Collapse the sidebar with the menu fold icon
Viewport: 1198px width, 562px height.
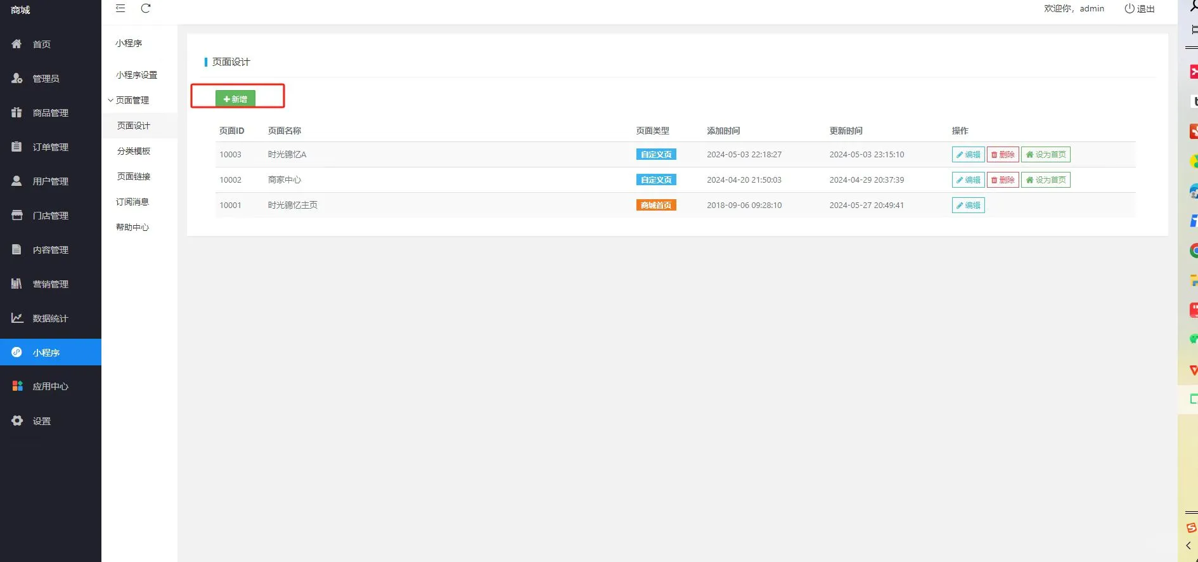click(x=120, y=8)
